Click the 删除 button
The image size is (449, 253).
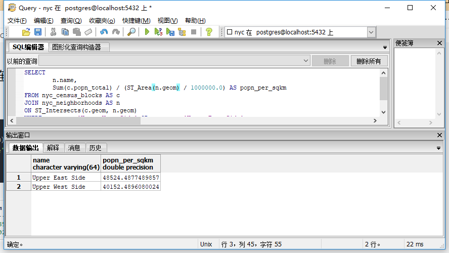click(x=330, y=61)
